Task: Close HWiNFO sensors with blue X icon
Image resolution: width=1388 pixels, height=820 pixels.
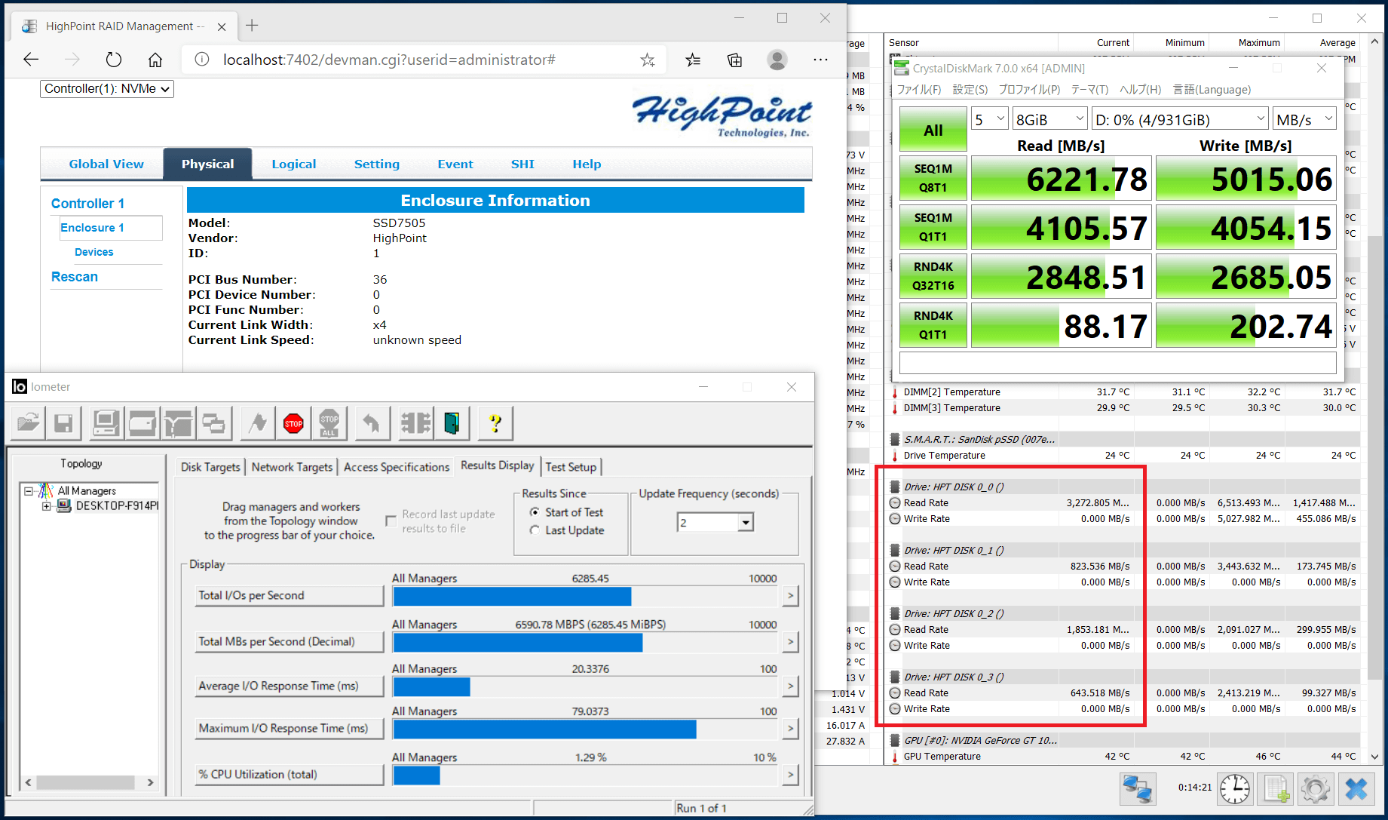Action: [1356, 789]
